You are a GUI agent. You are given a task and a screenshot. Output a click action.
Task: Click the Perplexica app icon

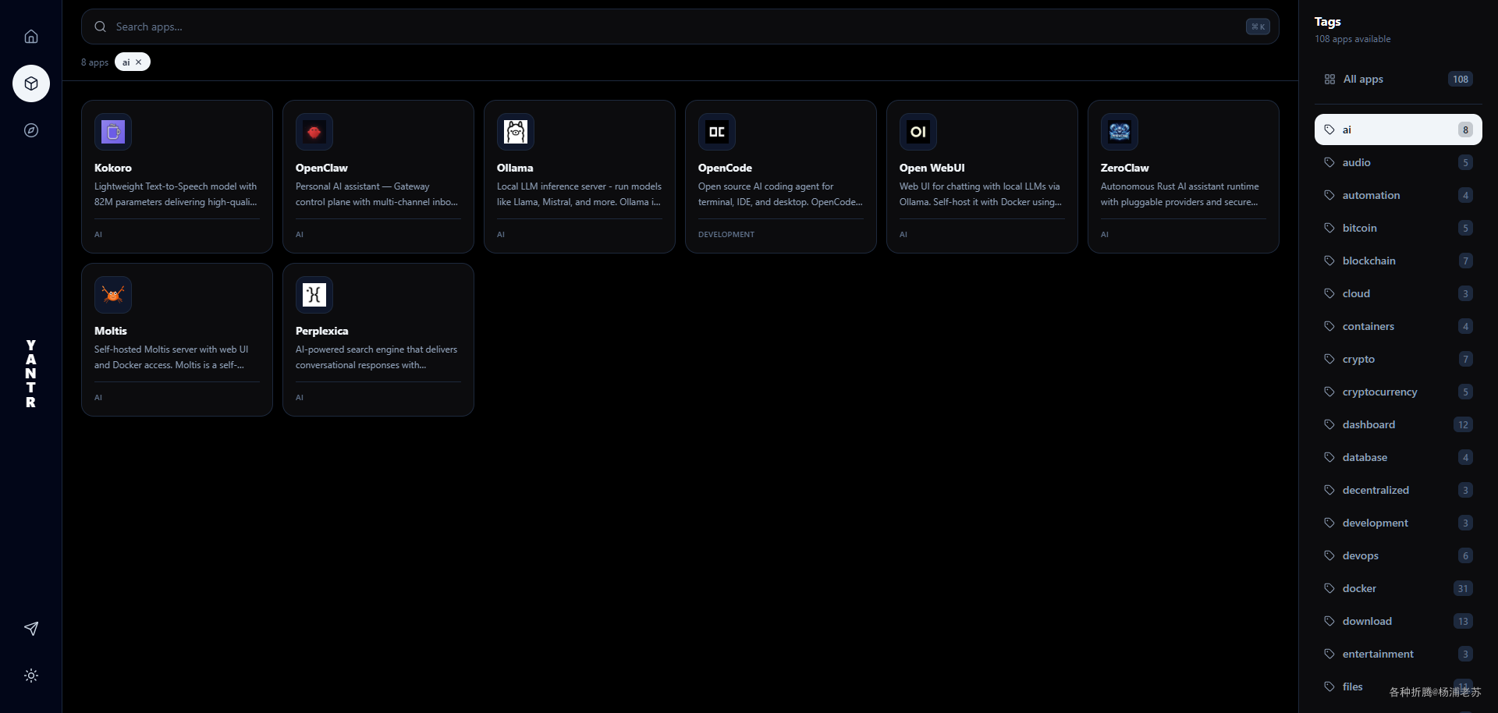(x=314, y=295)
